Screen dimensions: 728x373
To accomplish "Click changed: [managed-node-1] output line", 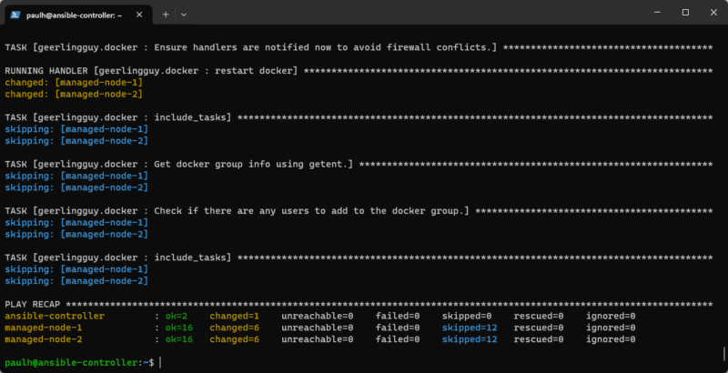I will [x=74, y=82].
